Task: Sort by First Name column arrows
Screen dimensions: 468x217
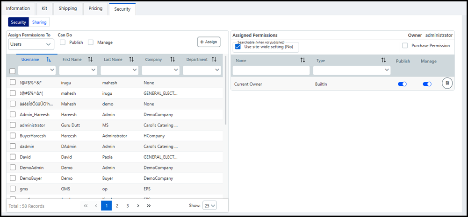Action: click(90, 60)
